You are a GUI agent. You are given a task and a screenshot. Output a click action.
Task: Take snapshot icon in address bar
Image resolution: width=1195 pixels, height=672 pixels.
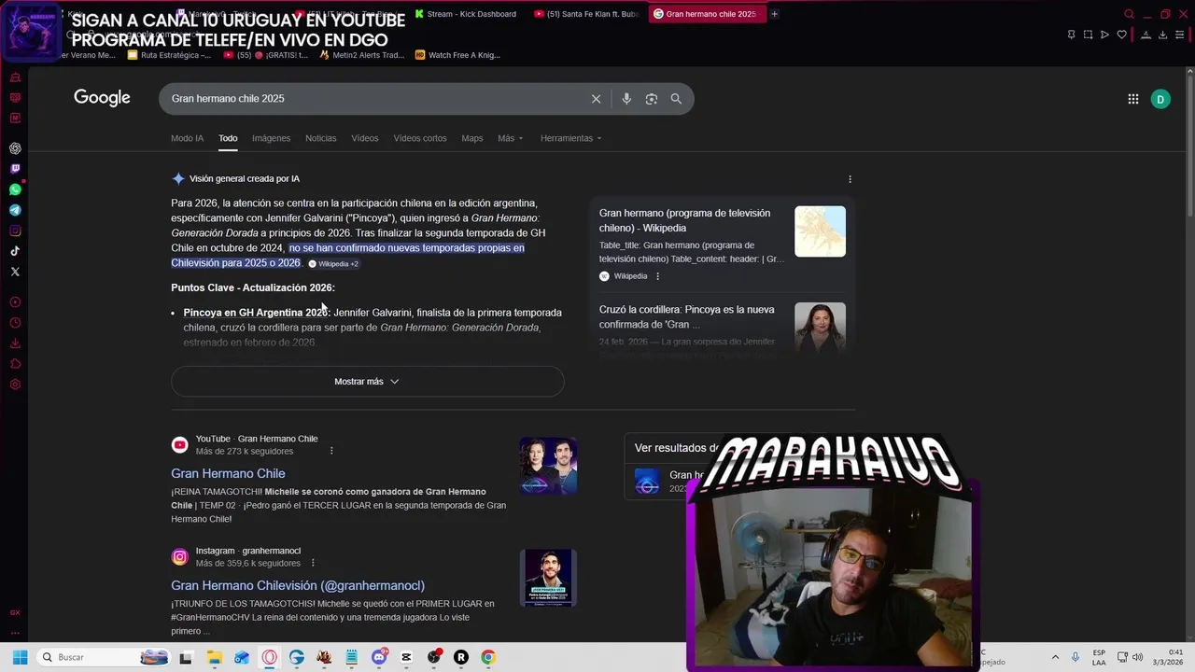click(1088, 35)
